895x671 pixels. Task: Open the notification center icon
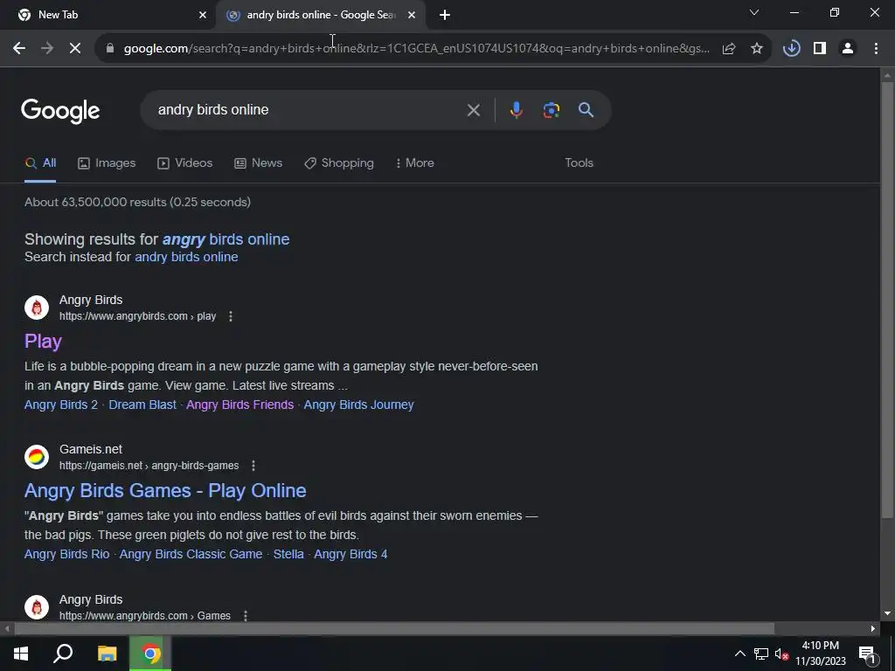click(x=867, y=654)
